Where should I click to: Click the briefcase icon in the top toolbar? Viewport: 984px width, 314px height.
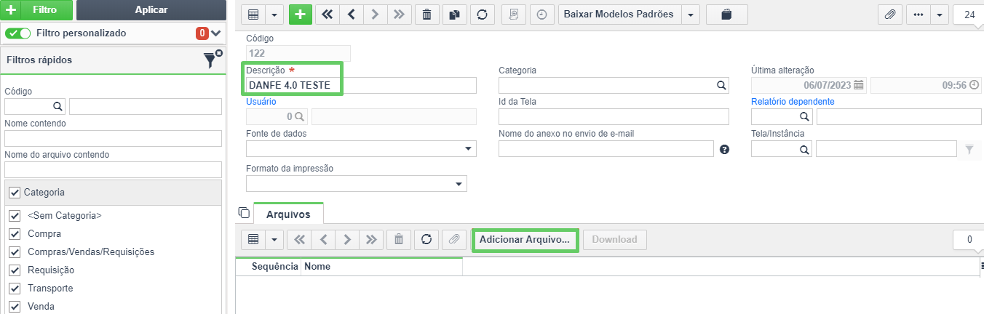pos(726,15)
